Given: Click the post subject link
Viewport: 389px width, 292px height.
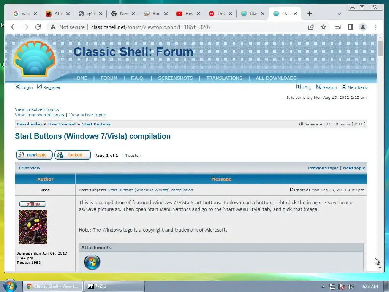Looking at the screenshot, I should (x=150, y=190).
